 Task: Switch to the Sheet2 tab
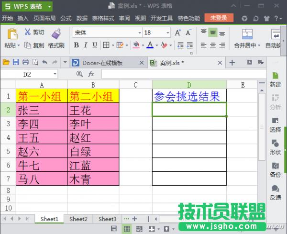pos(78,219)
